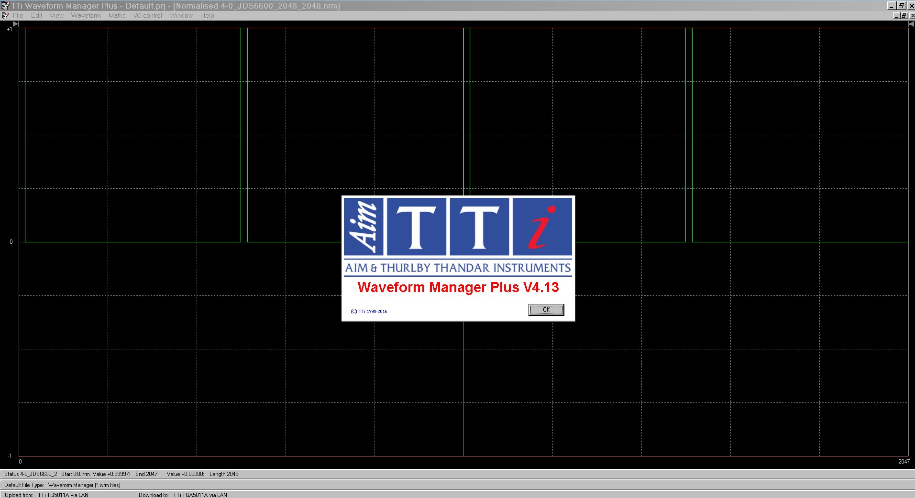The height and width of the screenshot is (498, 915).
Task: Click 'AIM & THURLBY THANDAR INSTRUMENTS' text
Action: pyautogui.click(x=458, y=268)
